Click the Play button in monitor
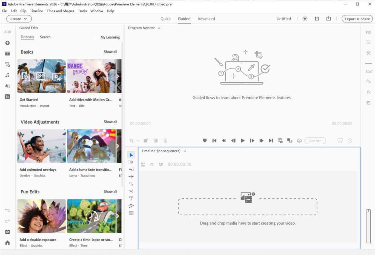Image resolution: width=375 pixels, height=255 pixels. (x=242, y=141)
